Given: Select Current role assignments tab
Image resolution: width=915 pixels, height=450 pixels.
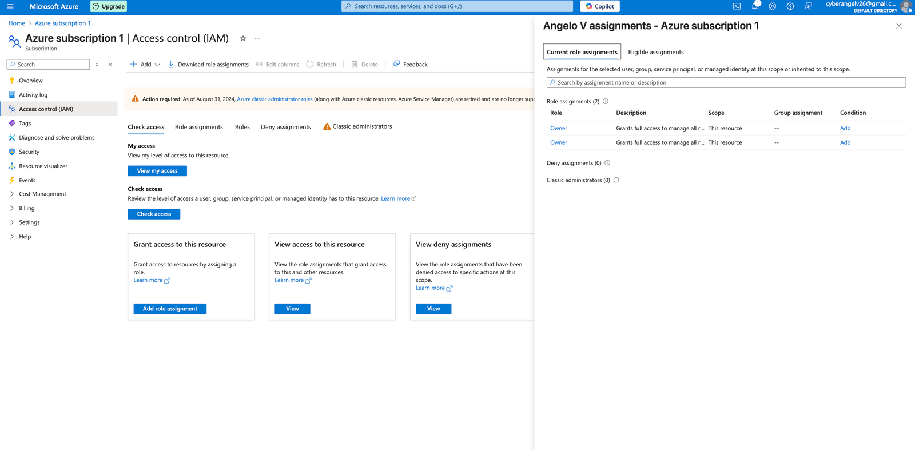Looking at the screenshot, I should pos(582,52).
